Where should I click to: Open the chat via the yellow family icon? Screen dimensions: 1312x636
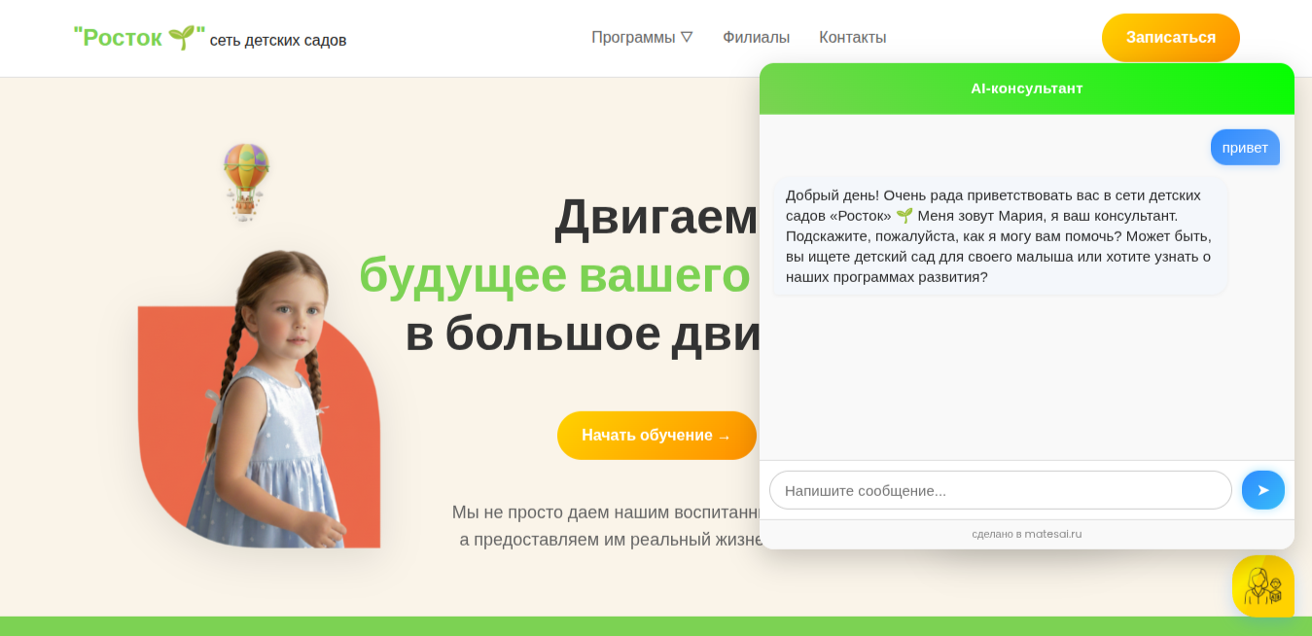(1263, 586)
